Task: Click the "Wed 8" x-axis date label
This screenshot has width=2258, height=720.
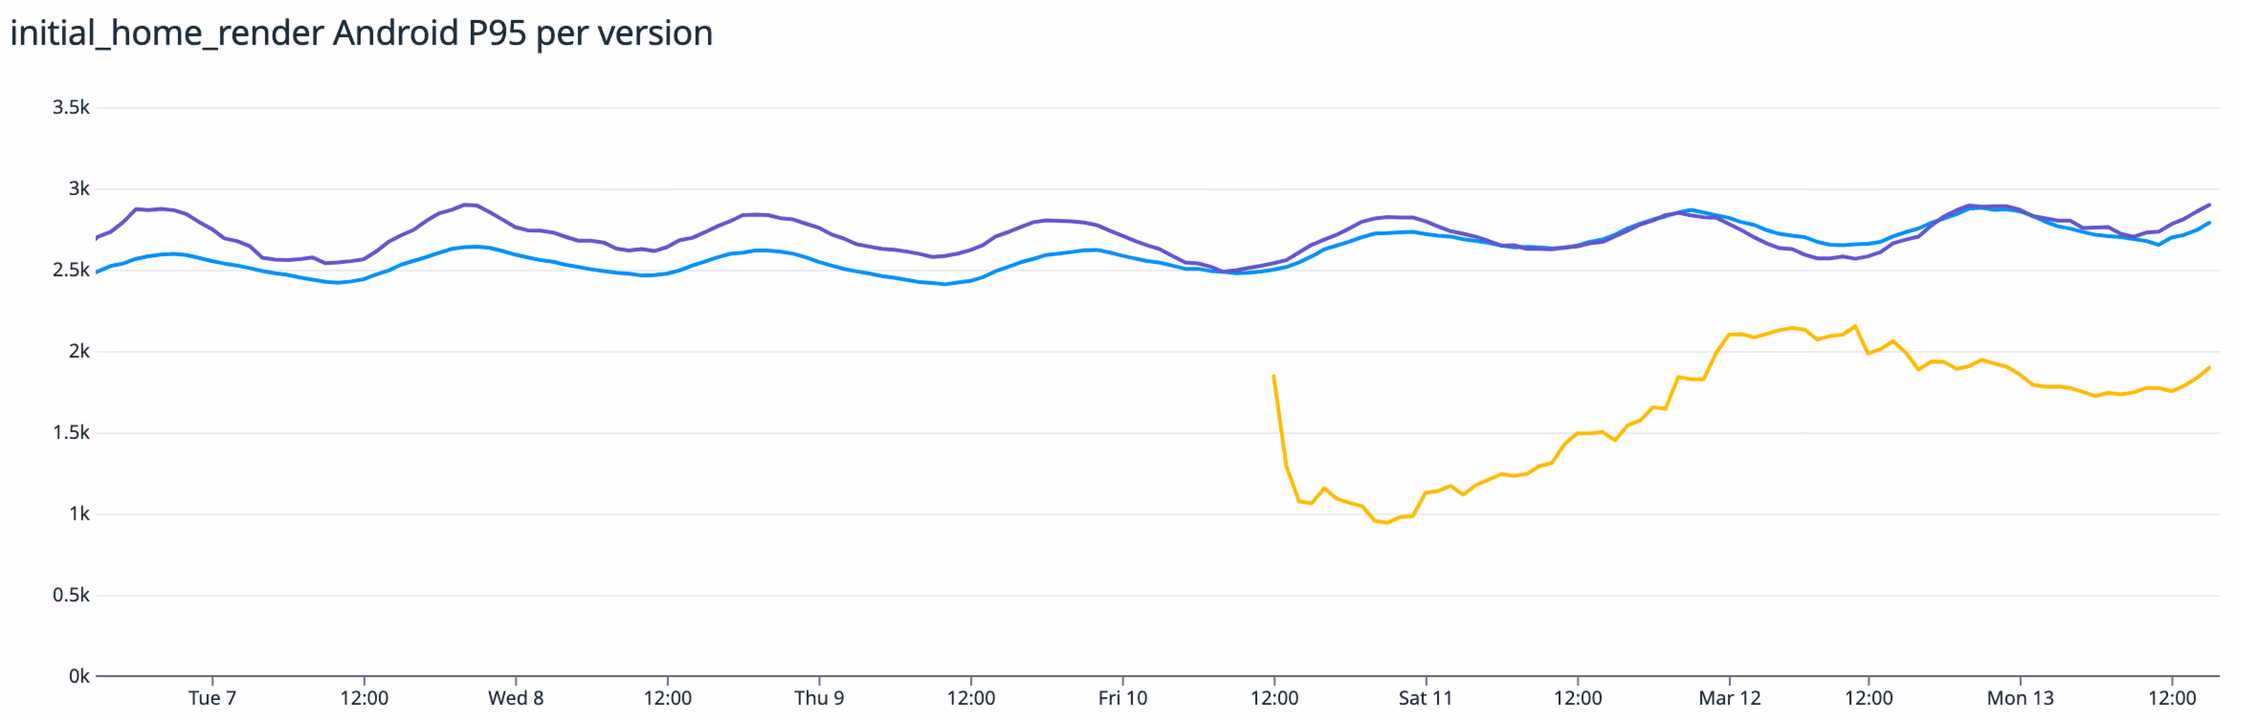Action: pos(516,698)
